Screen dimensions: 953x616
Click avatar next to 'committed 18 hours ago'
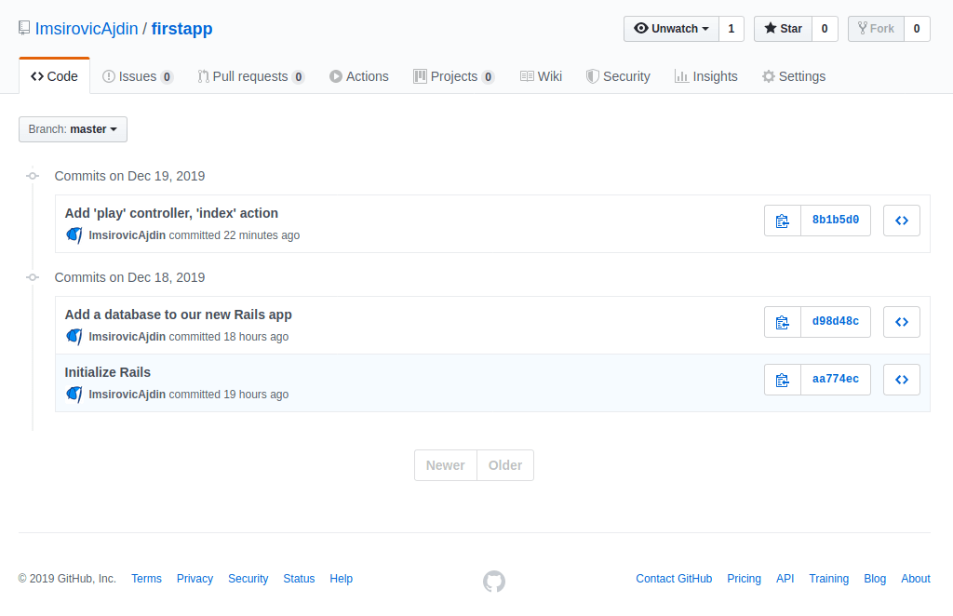[74, 337]
